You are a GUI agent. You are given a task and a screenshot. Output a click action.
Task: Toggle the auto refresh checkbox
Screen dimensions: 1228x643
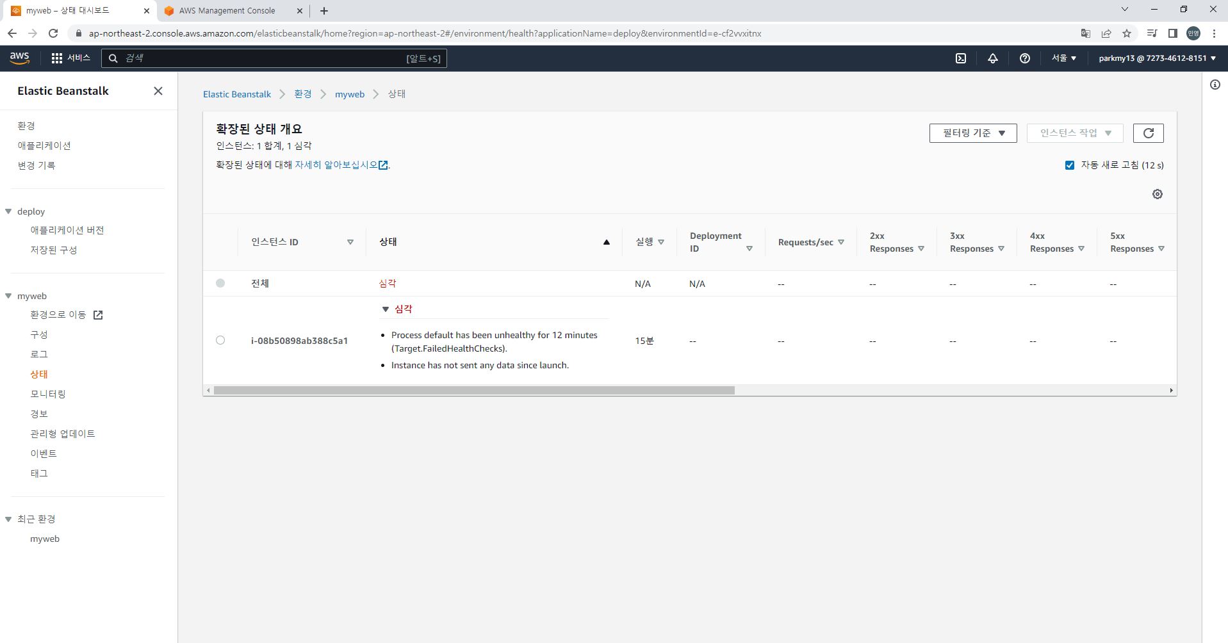click(x=1070, y=165)
